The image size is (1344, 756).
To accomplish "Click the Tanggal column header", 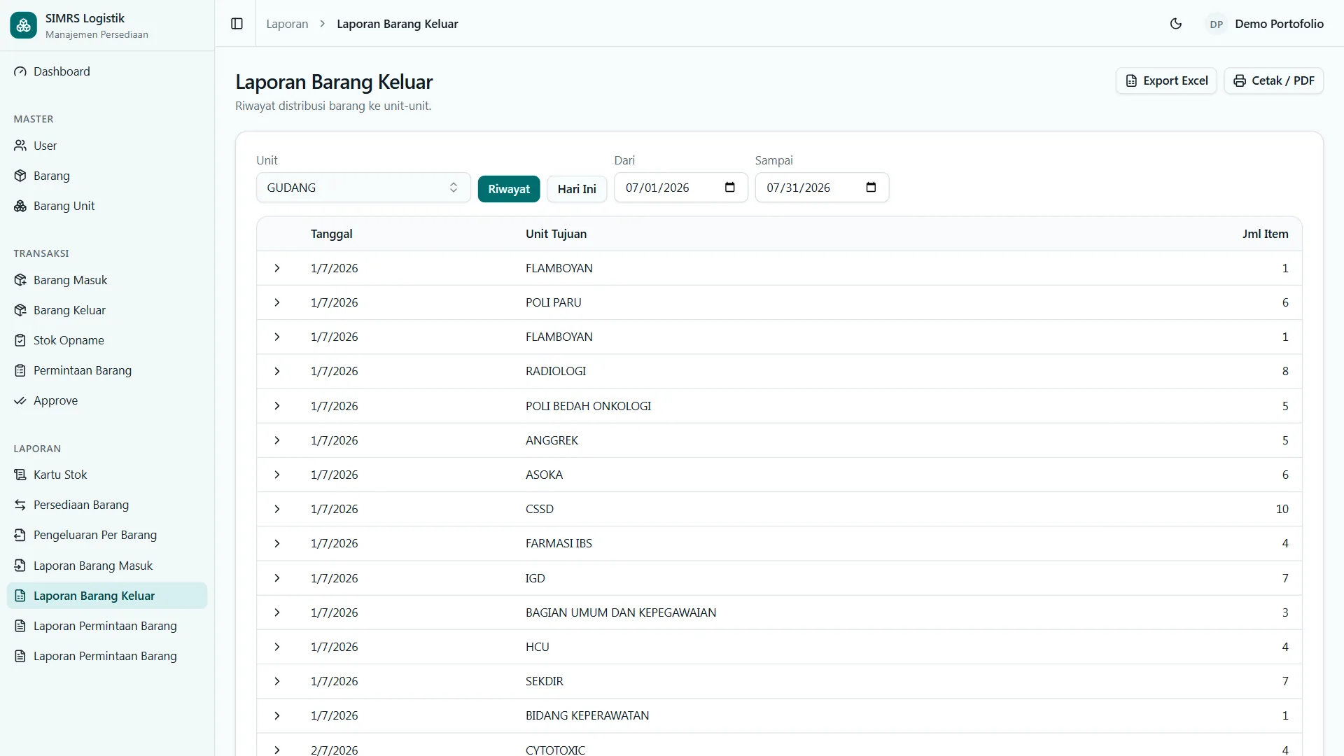I will point(331,234).
